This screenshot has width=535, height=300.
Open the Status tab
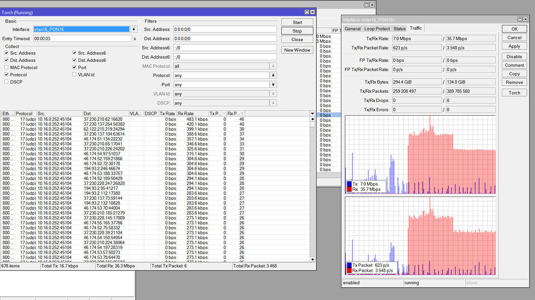click(x=399, y=28)
